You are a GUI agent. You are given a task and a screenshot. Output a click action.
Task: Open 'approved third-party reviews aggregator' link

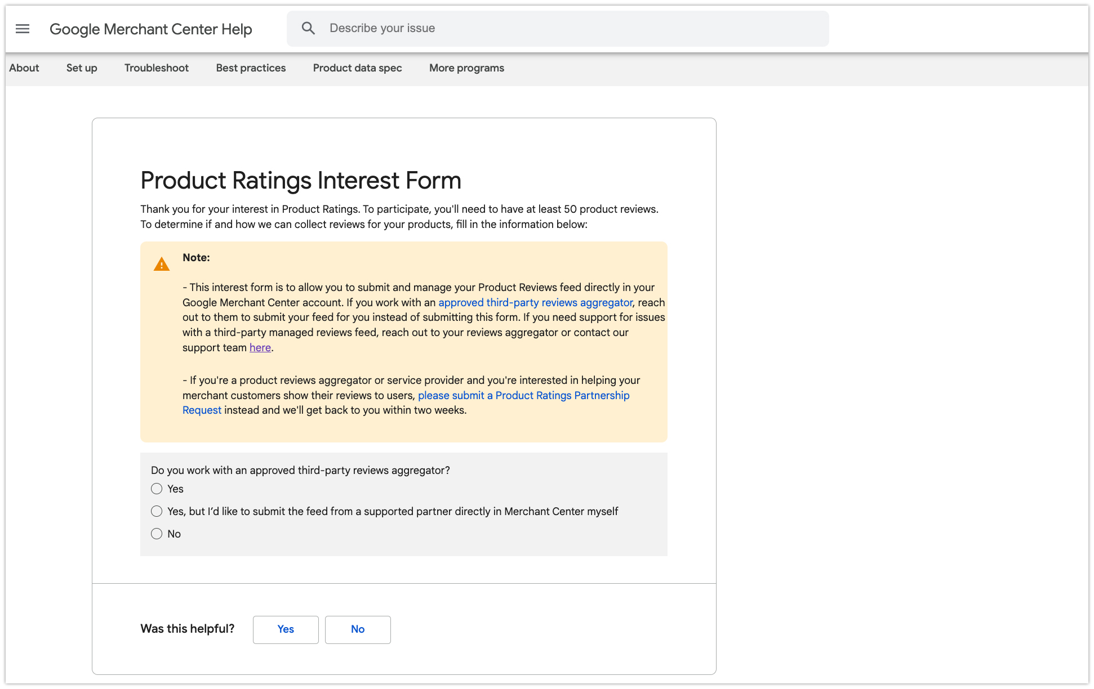pyautogui.click(x=535, y=303)
